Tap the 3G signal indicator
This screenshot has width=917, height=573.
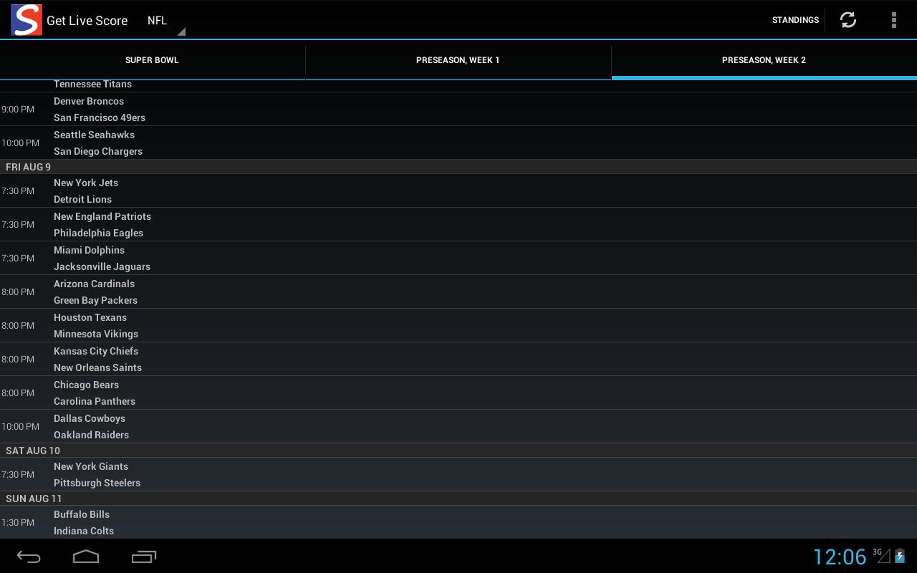[881, 555]
